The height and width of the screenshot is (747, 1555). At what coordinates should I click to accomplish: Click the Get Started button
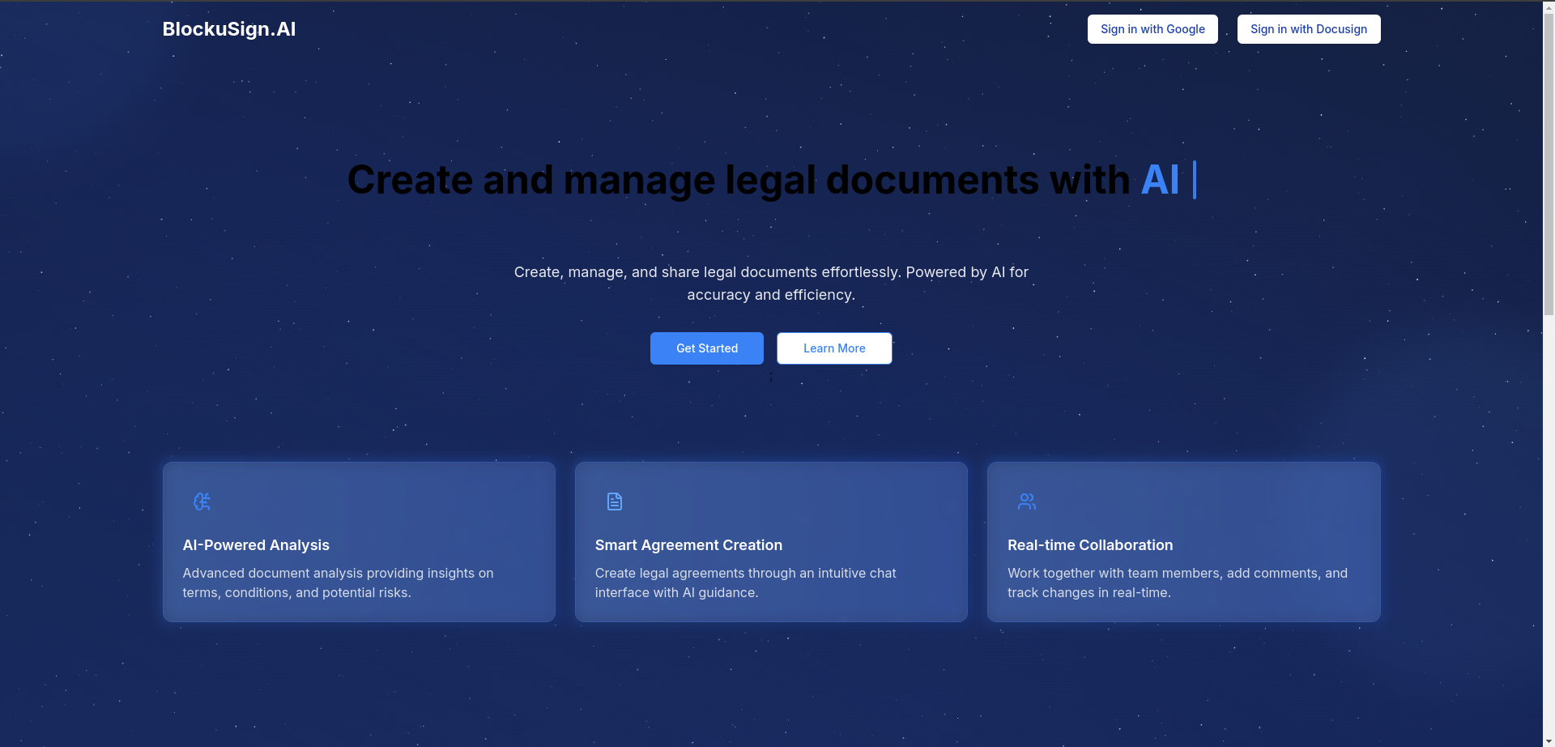707,348
